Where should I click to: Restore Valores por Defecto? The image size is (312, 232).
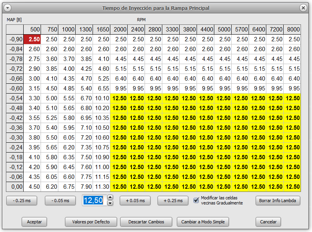click(91, 222)
